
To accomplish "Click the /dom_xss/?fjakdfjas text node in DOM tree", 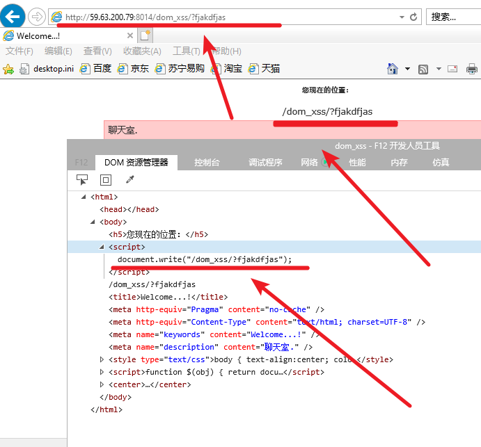I will tap(152, 284).
